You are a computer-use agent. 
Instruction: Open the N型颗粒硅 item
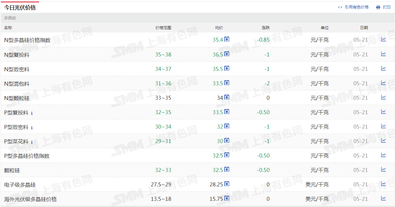click(17, 98)
